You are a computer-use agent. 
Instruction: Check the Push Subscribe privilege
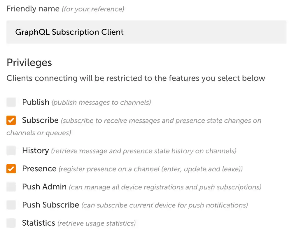11,205
